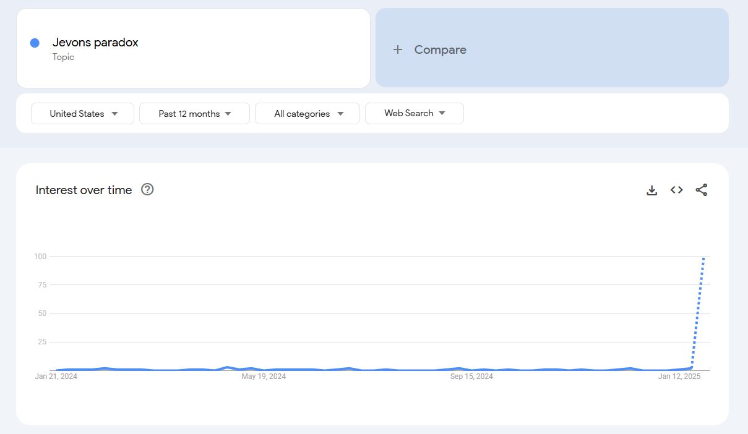Viewport: 748px width, 434px height.
Task: Click the Sep 15, 2024 axis date
Action: tap(471, 376)
